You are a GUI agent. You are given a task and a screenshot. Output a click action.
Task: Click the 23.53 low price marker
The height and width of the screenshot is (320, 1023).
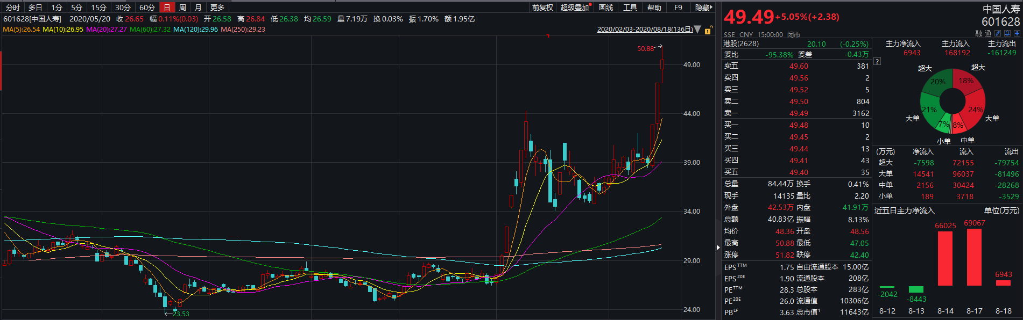tap(181, 314)
